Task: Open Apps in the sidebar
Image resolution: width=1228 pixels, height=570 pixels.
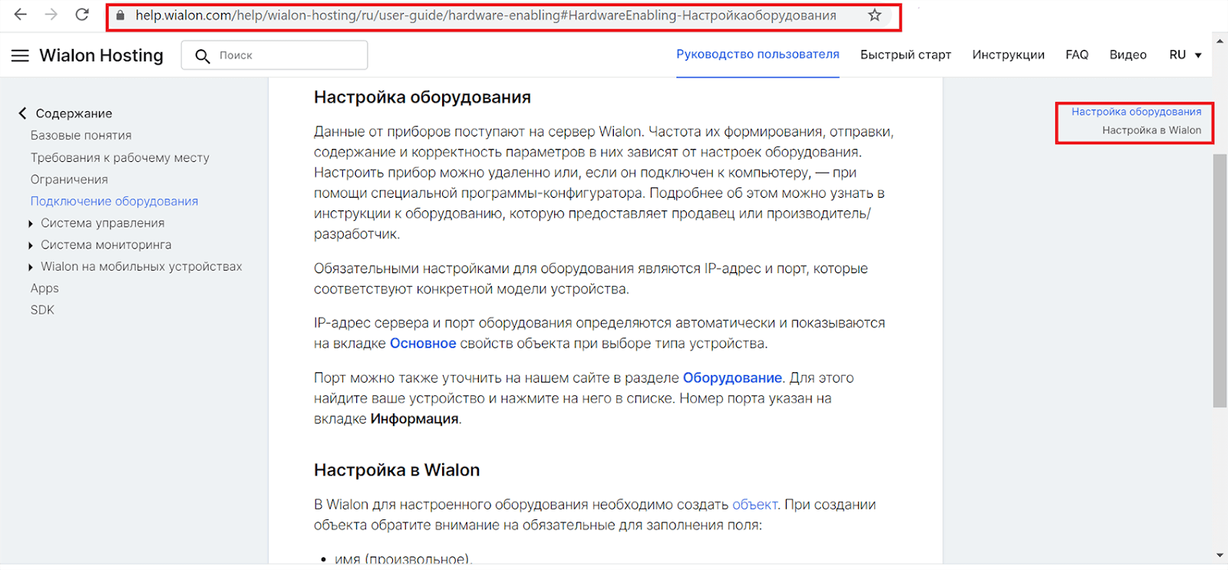Action: (x=45, y=288)
